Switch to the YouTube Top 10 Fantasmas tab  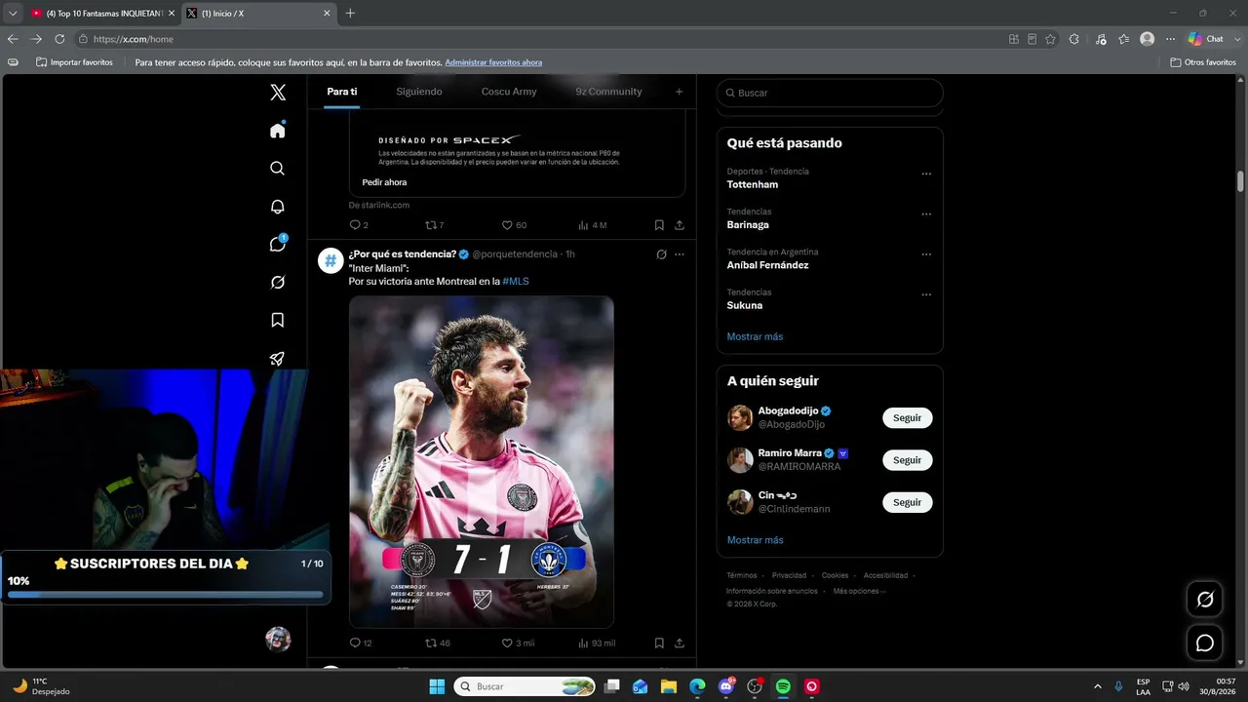click(102, 13)
